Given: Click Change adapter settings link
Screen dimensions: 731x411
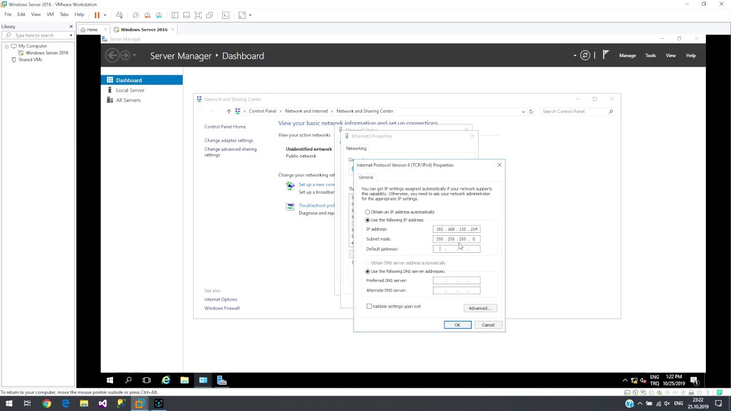Looking at the screenshot, I should [228, 140].
